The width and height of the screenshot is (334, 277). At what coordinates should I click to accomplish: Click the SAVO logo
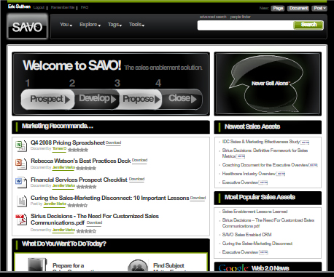pos(27,26)
